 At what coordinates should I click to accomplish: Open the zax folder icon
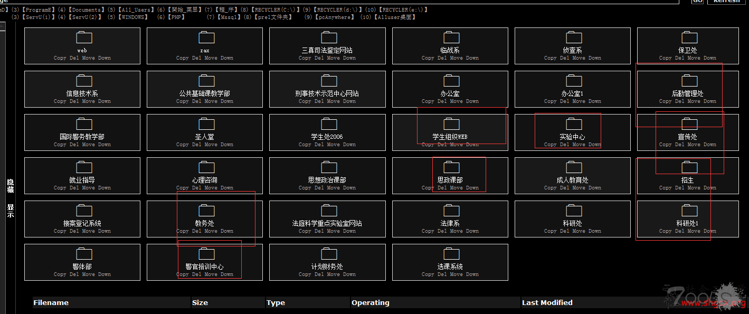[x=206, y=37]
